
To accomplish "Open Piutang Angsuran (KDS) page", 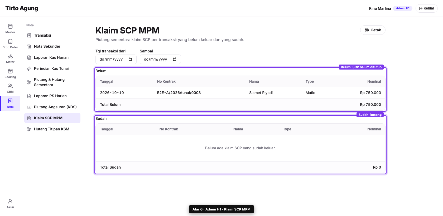I will click(x=52, y=107).
